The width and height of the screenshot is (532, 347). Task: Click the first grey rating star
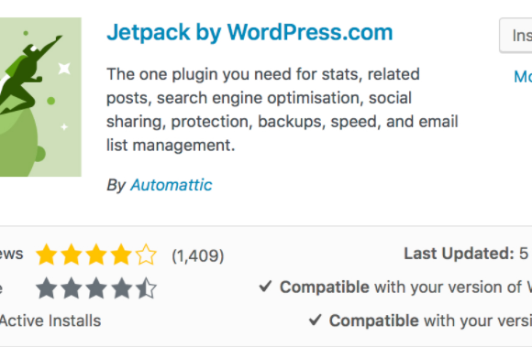coord(46,288)
